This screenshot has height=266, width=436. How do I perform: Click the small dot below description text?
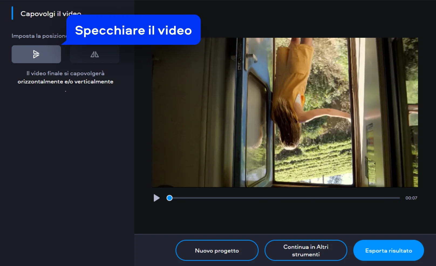coord(65,91)
